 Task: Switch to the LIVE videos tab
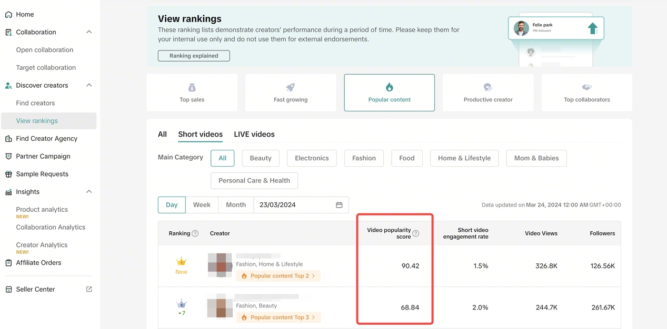click(x=254, y=135)
